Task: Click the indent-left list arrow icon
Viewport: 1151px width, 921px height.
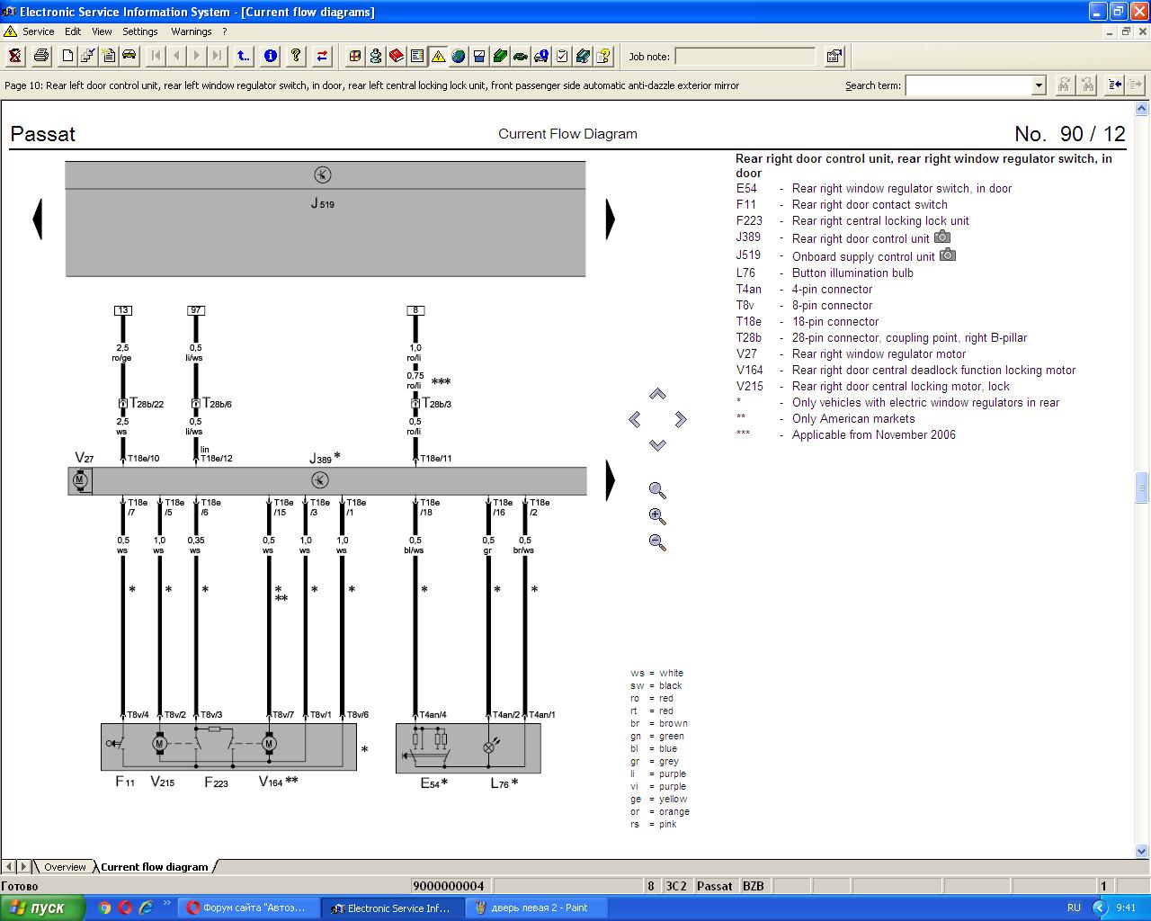Action: [x=1115, y=85]
